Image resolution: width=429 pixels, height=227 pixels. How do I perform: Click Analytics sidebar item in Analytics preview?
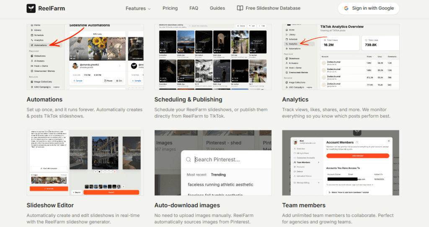(293, 43)
